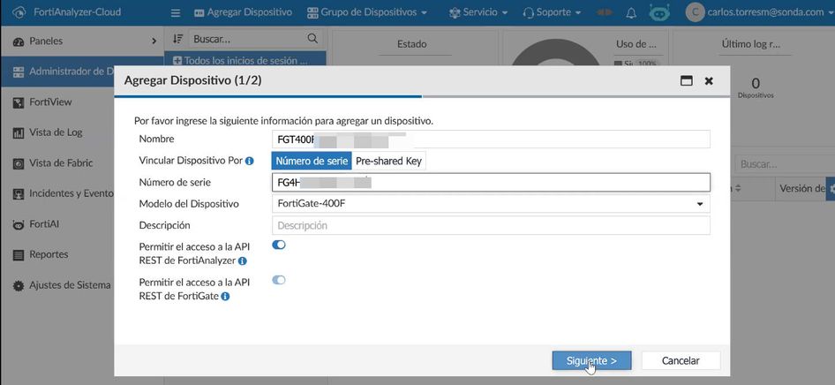Click the magnifier search icon

pos(312,39)
